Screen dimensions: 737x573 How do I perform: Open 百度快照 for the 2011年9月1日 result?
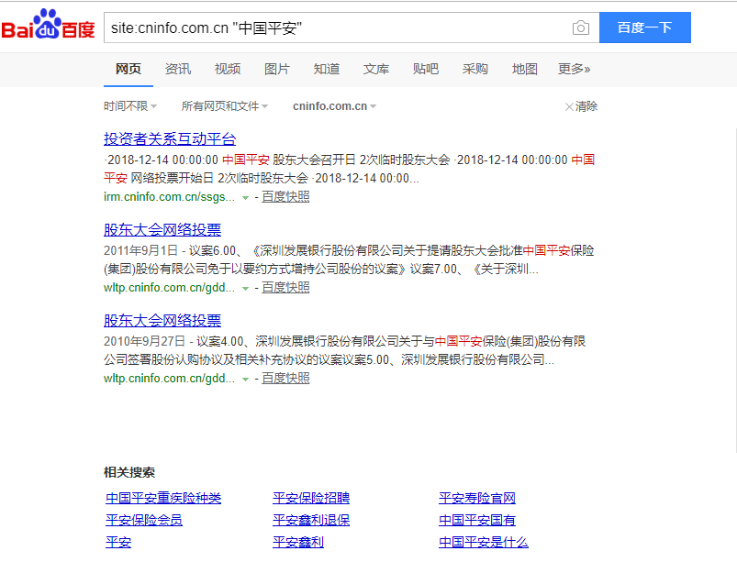pyautogui.click(x=285, y=288)
